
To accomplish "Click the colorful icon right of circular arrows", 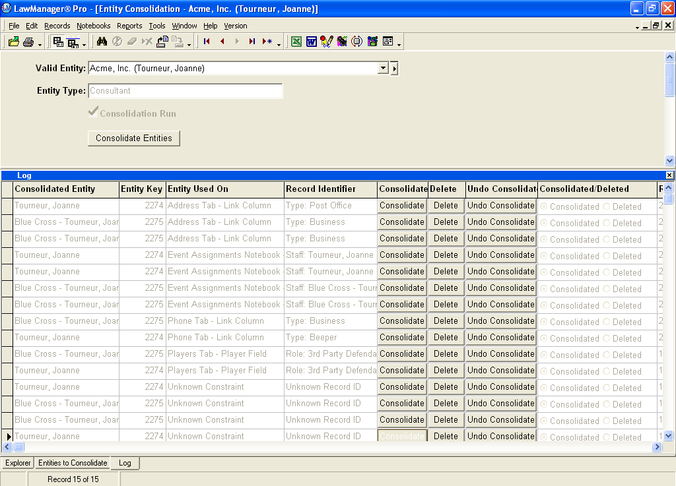I will tap(372, 42).
